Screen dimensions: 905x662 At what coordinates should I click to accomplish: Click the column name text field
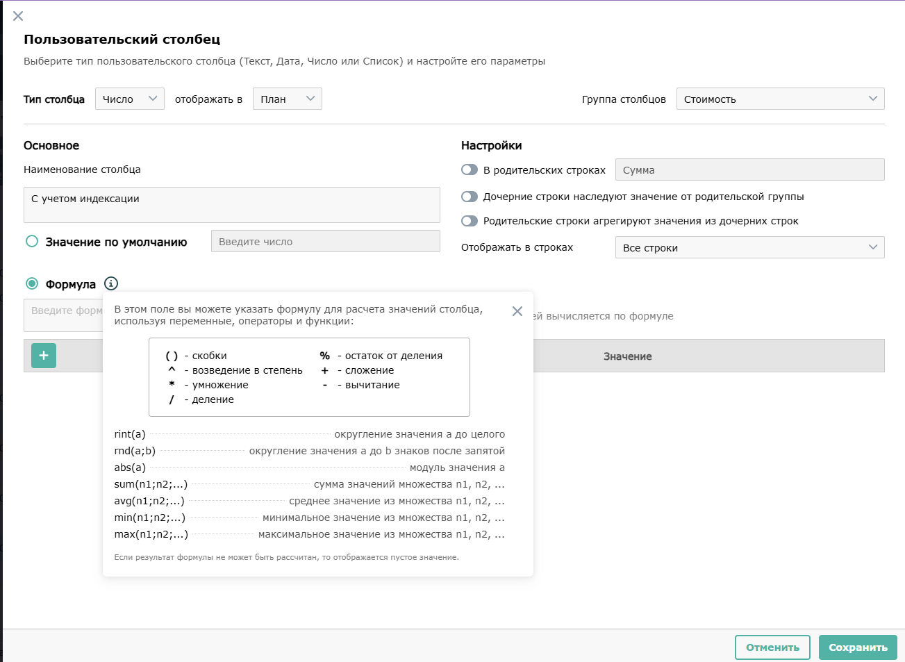coord(231,205)
